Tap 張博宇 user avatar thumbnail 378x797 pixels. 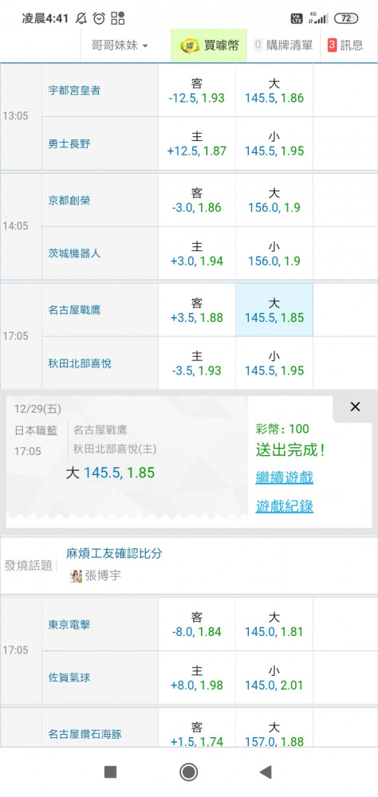click(x=75, y=576)
